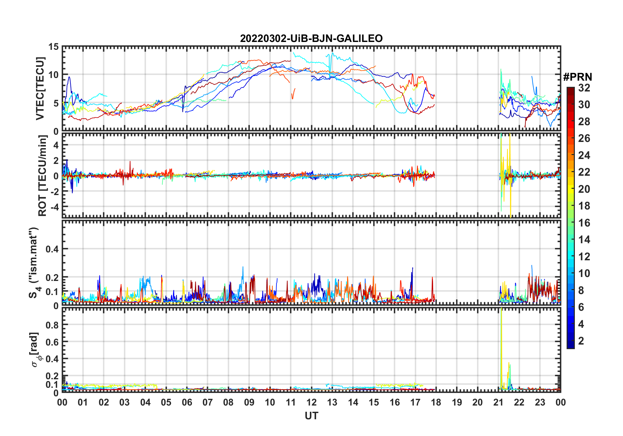The image size is (623, 436).
Task: Click the sigma phi [rad] y-axis label
Action: pyautogui.click(x=35, y=349)
